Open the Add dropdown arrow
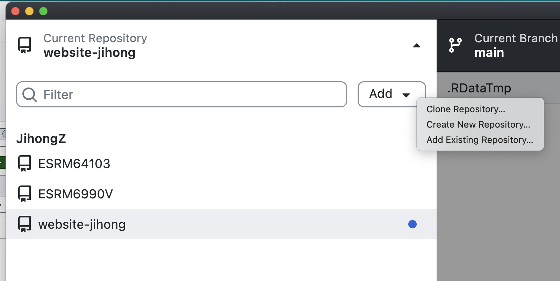 (406, 95)
